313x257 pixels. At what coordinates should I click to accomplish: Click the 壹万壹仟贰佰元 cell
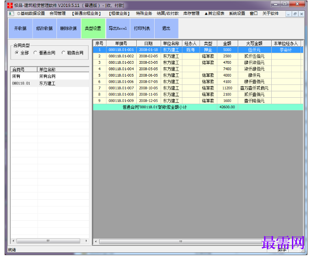[254, 88]
